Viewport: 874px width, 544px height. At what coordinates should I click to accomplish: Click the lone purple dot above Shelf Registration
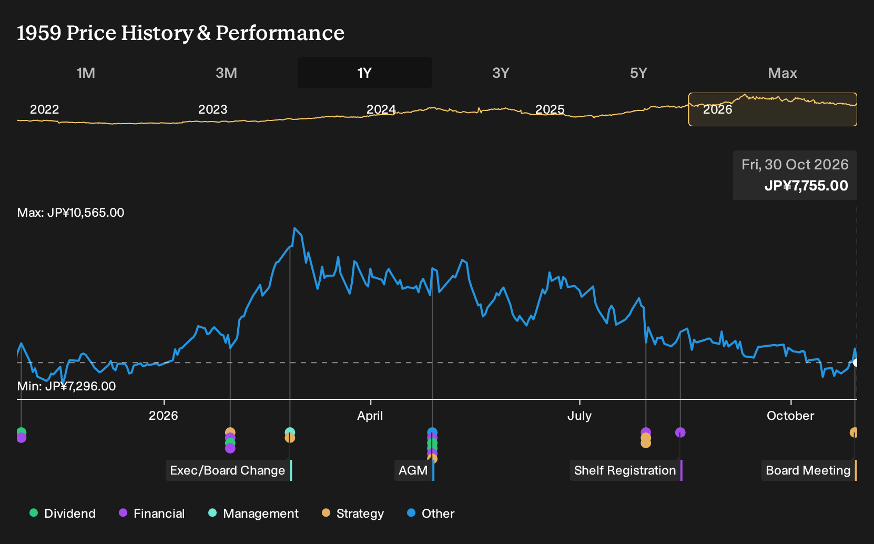pyautogui.click(x=680, y=432)
